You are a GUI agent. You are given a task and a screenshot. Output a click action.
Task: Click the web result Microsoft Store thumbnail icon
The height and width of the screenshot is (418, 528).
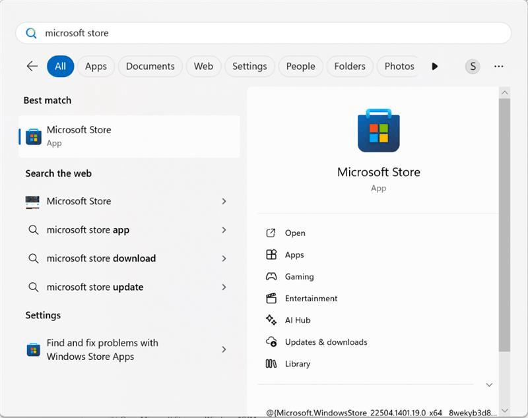32,202
